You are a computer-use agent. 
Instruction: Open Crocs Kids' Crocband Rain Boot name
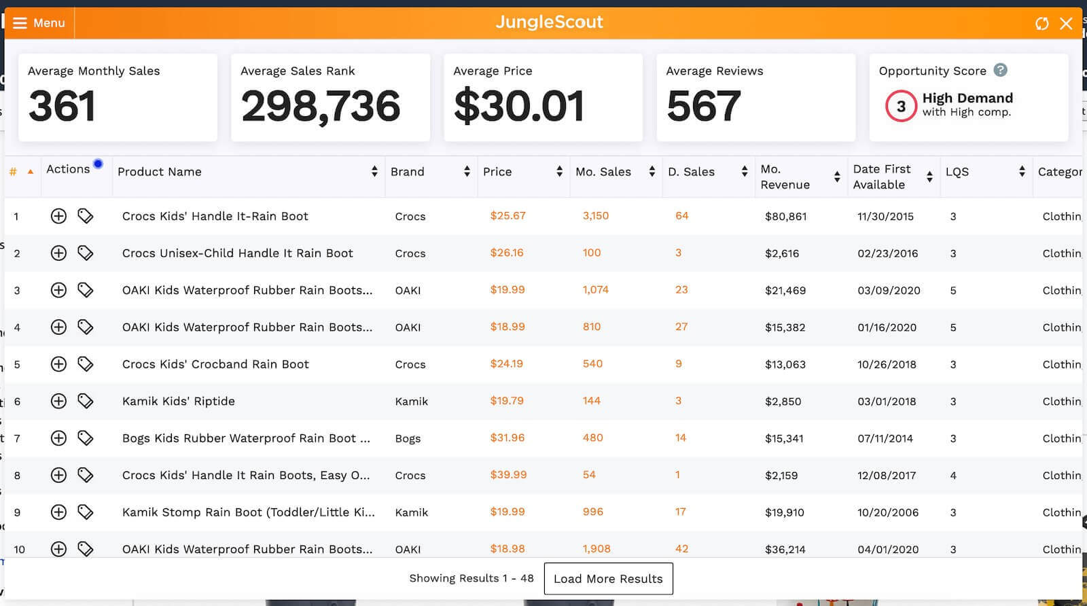click(215, 364)
